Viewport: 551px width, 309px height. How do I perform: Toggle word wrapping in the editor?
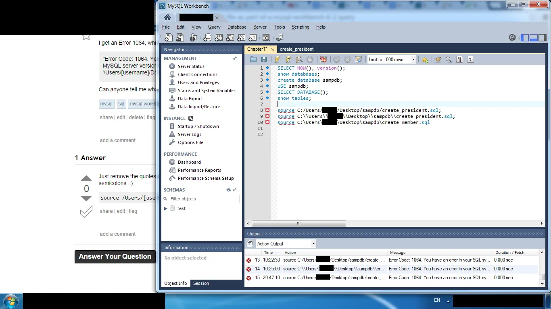click(470, 60)
